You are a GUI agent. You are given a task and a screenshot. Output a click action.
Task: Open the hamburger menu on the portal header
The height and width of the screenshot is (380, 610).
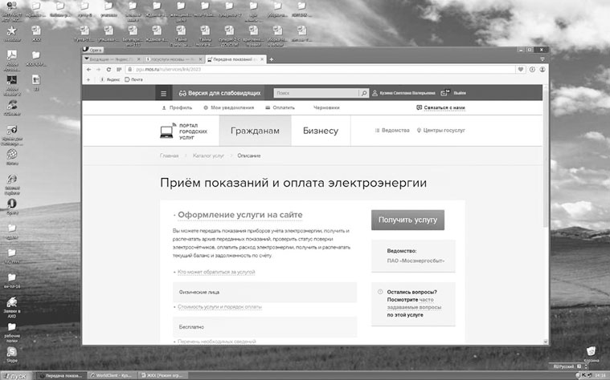coord(164,93)
